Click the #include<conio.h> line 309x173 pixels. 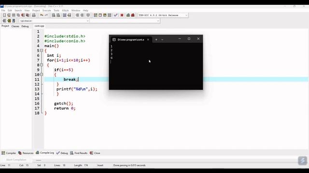pos(65,41)
